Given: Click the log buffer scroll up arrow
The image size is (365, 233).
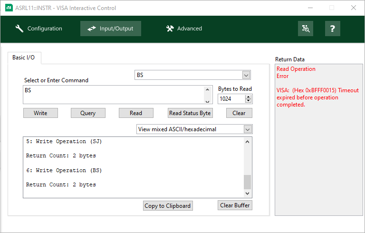Looking at the screenshot, I should 248,142.
